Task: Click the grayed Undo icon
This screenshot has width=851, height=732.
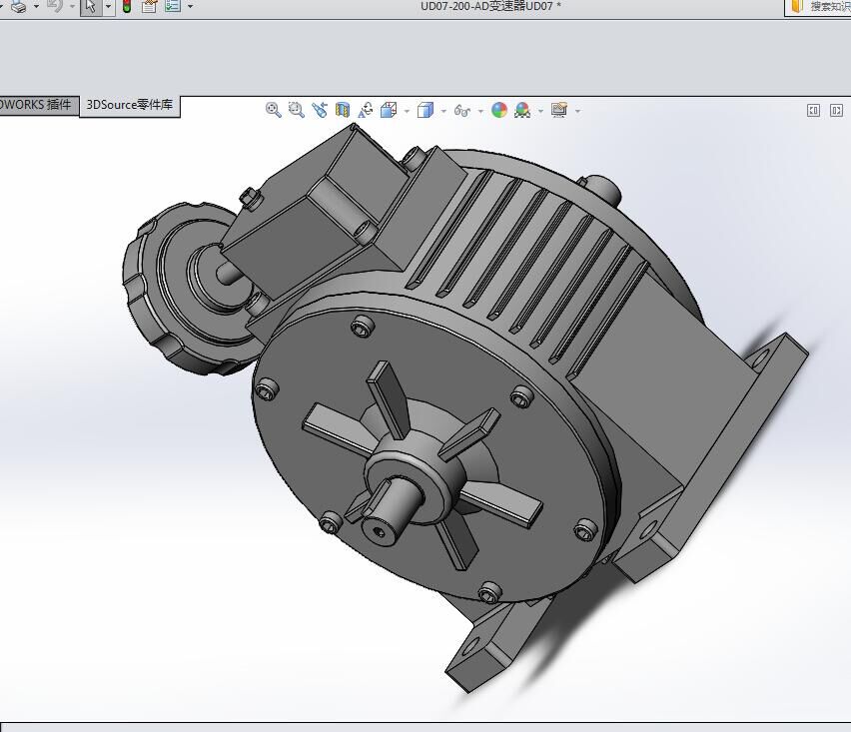Action: pos(55,7)
